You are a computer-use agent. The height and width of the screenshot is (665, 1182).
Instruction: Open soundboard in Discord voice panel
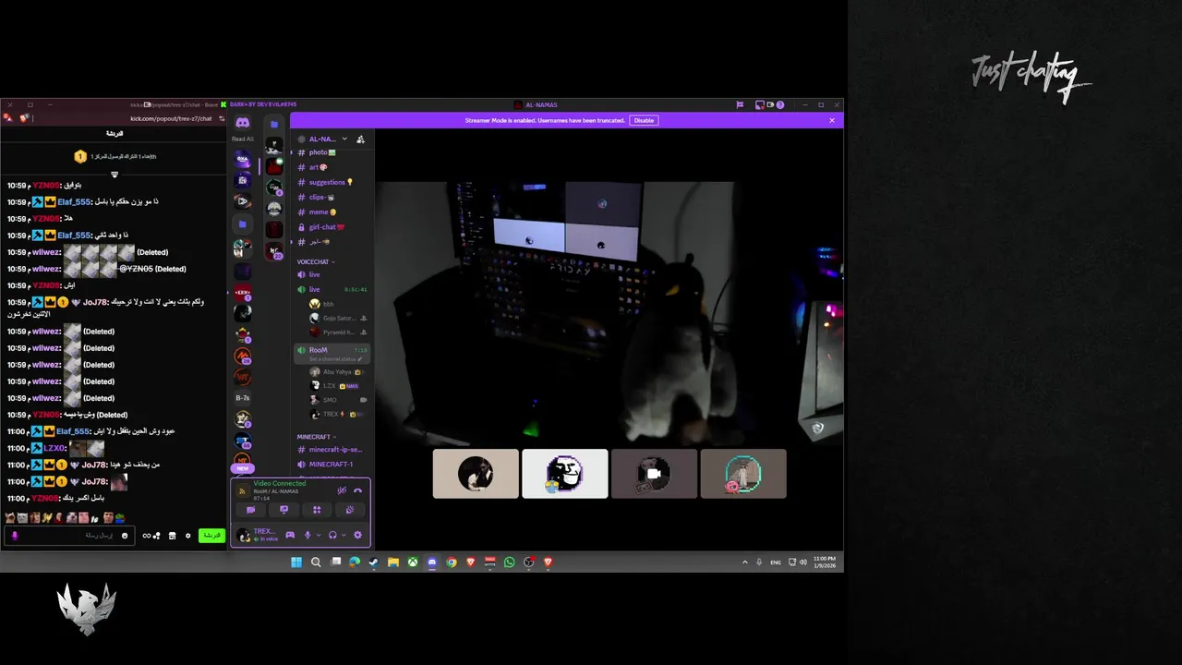pos(350,510)
